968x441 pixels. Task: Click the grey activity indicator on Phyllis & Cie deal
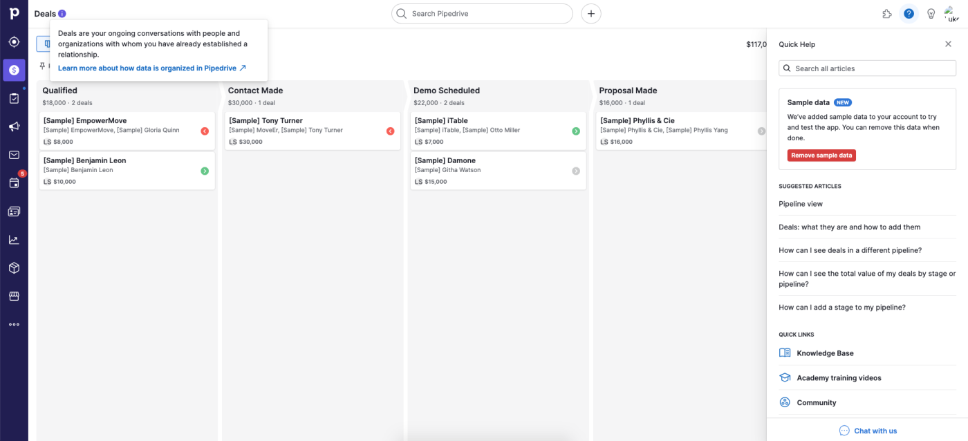pyautogui.click(x=761, y=131)
